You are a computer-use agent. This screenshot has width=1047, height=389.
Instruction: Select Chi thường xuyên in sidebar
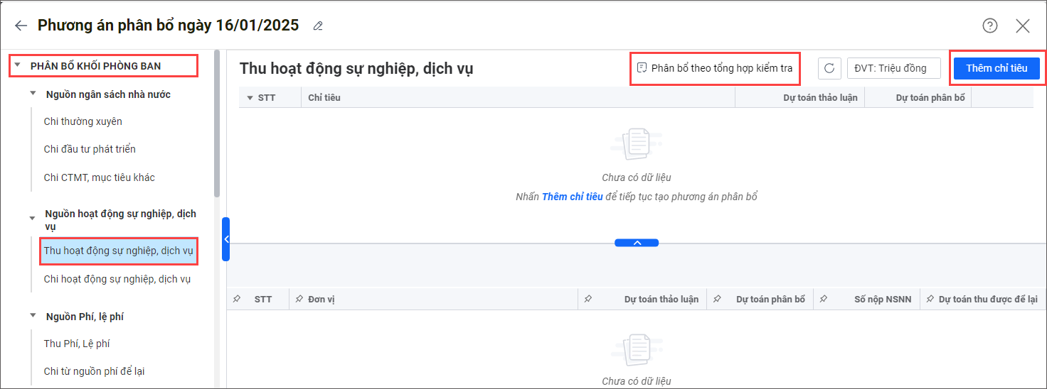pyautogui.click(x=83, y=121)
